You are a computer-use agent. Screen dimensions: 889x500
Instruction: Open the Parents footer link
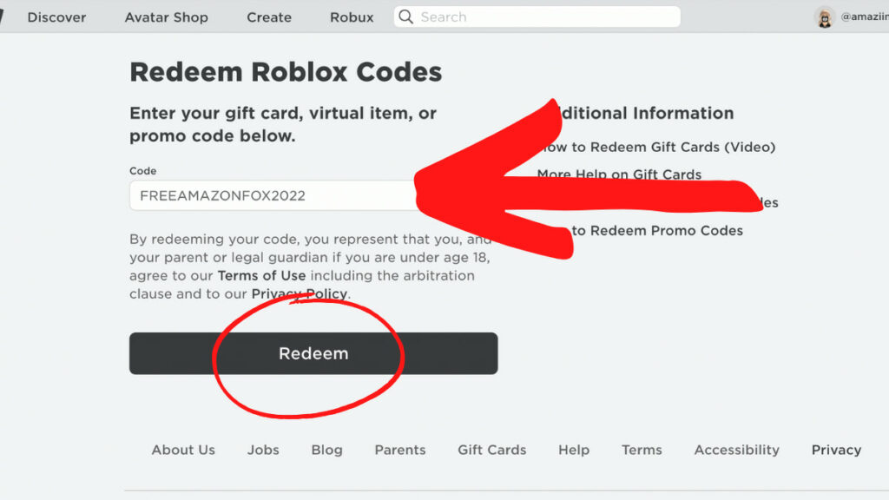coord(399,450)
